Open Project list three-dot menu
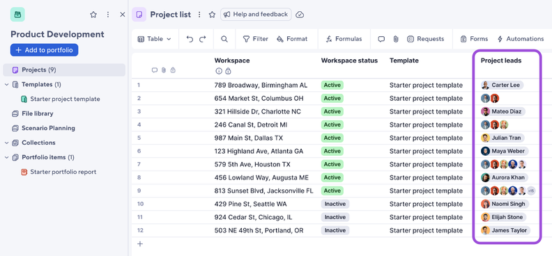Image resolution: width=552 pixels, height=256 pixels. point(199,15)
